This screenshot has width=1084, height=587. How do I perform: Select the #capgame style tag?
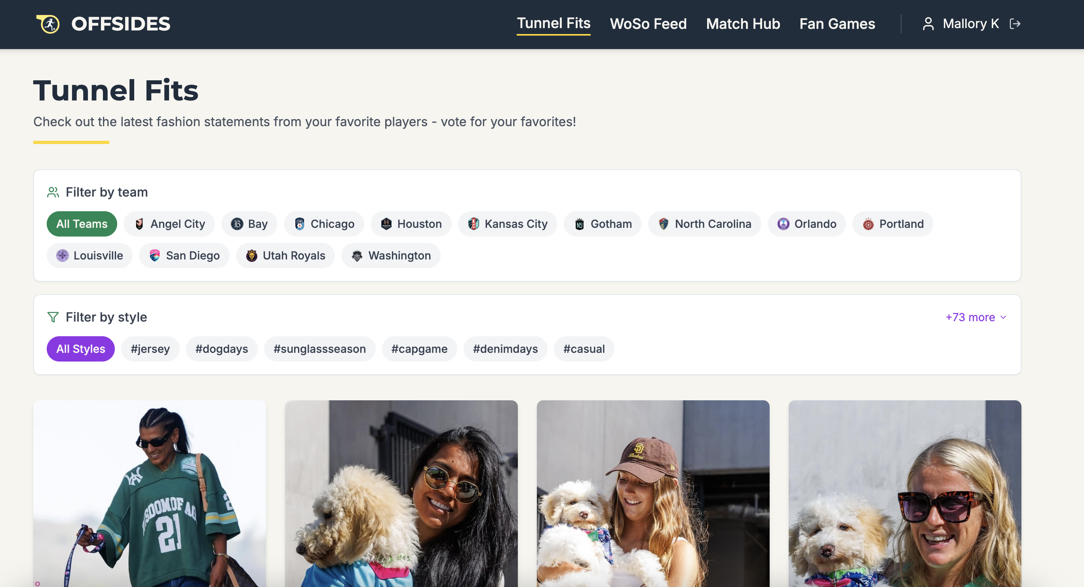click(x=419, y=348)
